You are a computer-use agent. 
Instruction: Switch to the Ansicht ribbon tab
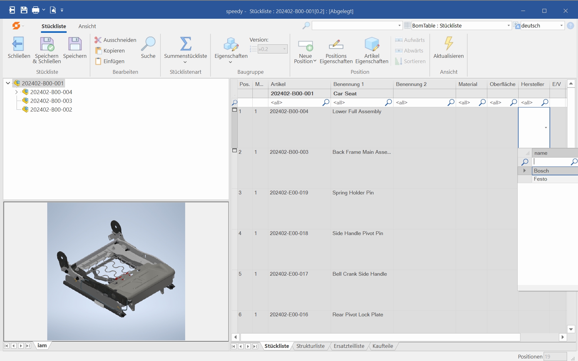point(87,26)
